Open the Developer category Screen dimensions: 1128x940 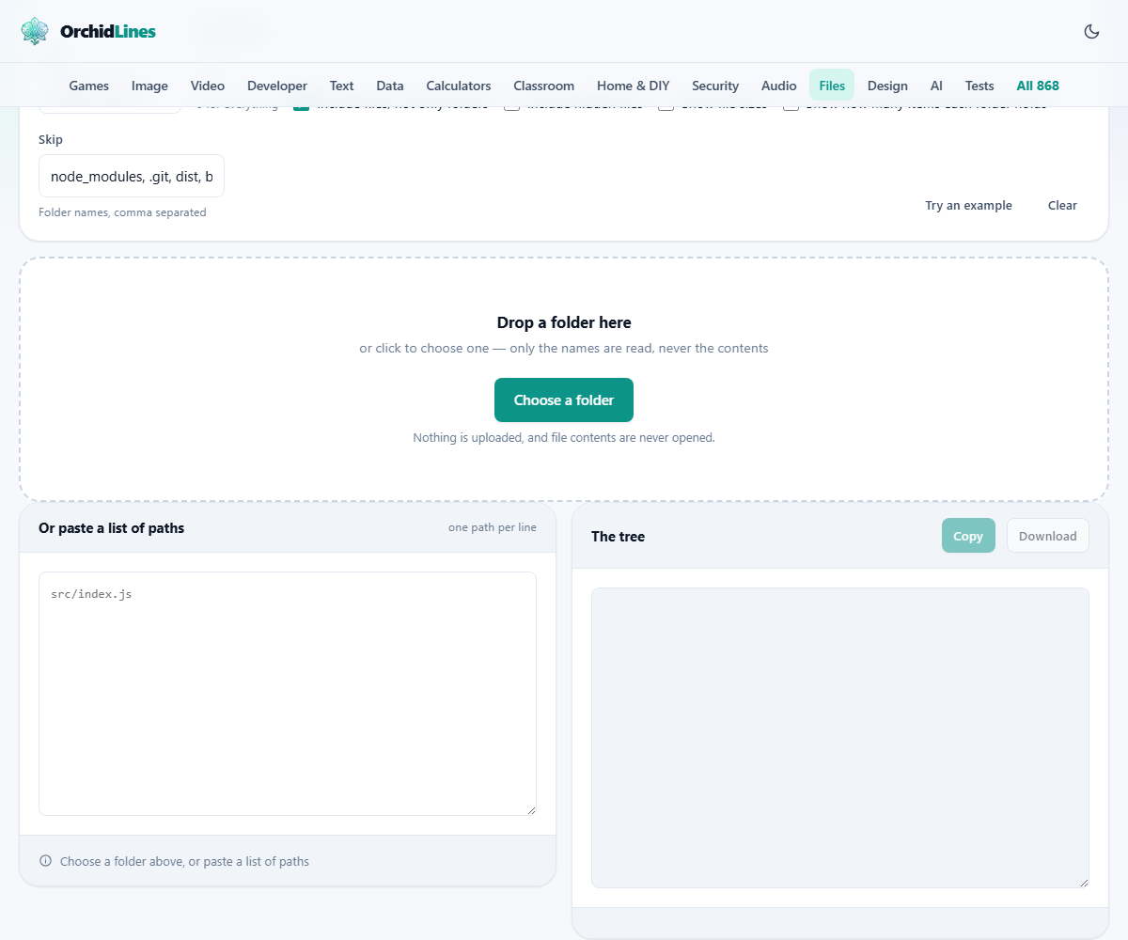tap(277, 86)
